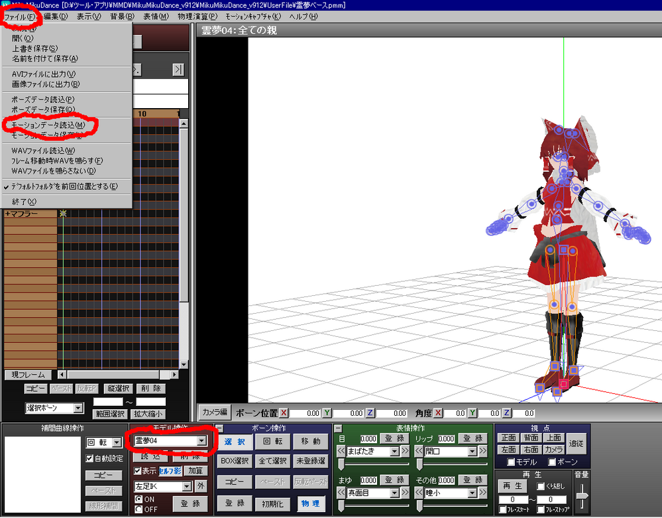This screenshot has width=662, height=518.
Task: Open the 回転 interpolation curve dropdown
Action: coord(117,442)
